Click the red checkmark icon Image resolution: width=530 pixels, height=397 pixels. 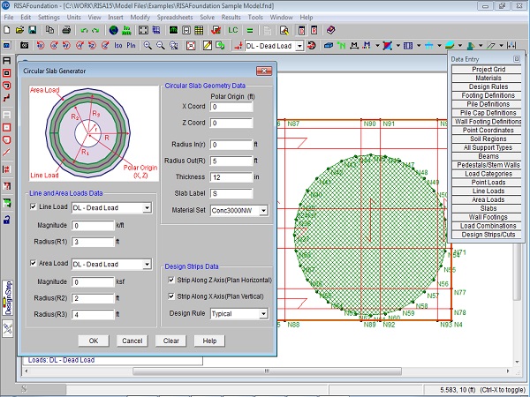click(216, 30)
